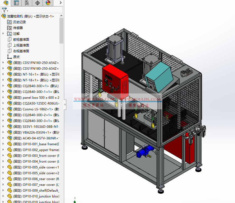The height and width of the screenshot is (203, 235).
Task: Open the DisplayManager colored sphere tab
Action: (48, 3)
